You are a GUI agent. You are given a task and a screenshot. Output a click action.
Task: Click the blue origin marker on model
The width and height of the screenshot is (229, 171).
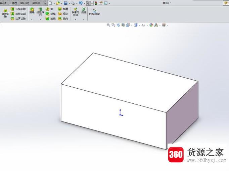tap(121, 112)
